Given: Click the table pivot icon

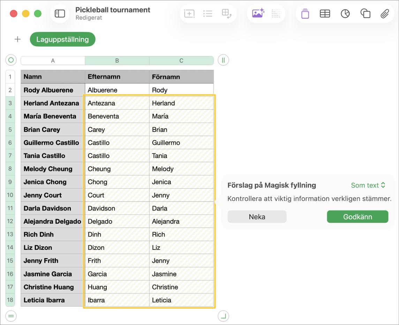Looking at the screenshot, I should [x=227, y=14].
